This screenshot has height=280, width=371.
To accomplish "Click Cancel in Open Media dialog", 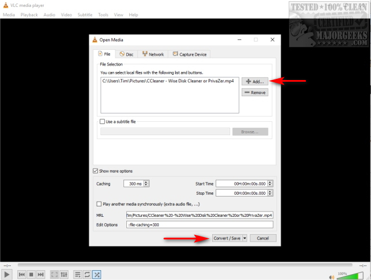I will (x=263, y=238).
